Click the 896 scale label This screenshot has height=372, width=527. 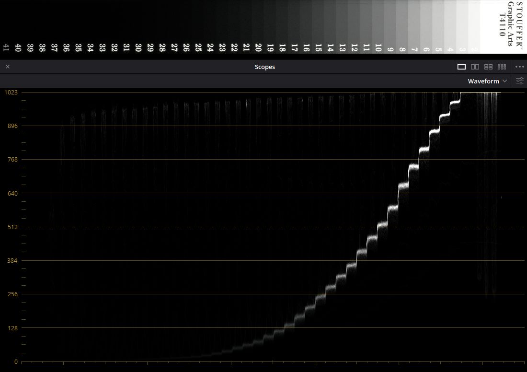tap(12, 126)
